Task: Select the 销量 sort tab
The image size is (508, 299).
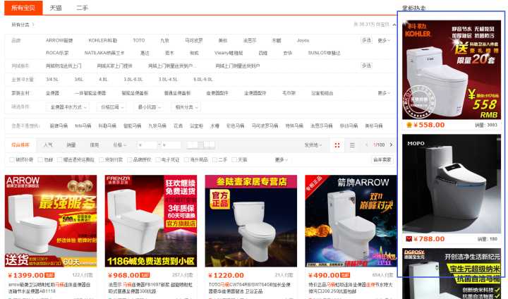Action: (71, 145)
